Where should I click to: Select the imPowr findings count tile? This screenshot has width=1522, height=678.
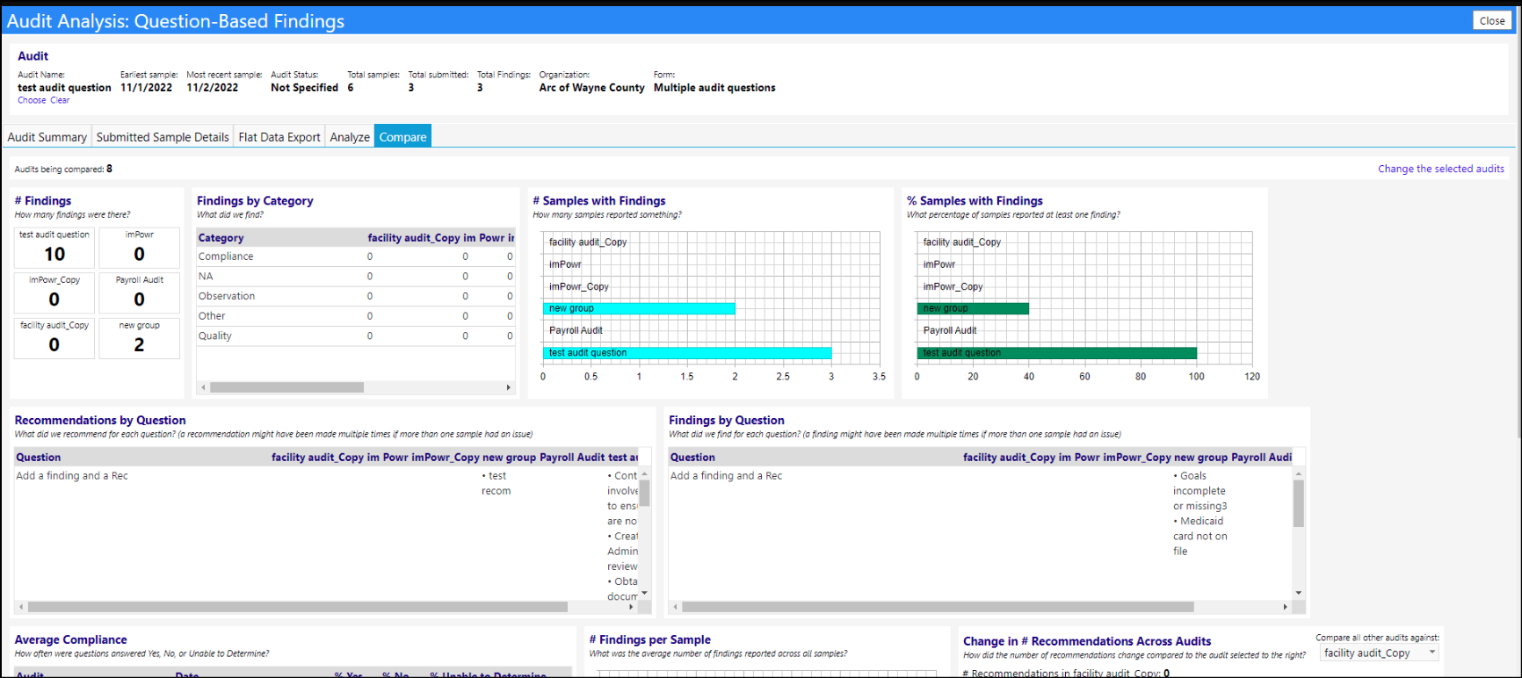tap(140, 248)
